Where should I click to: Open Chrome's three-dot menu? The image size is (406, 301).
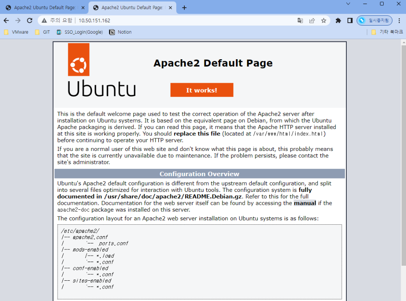[399, 20]
